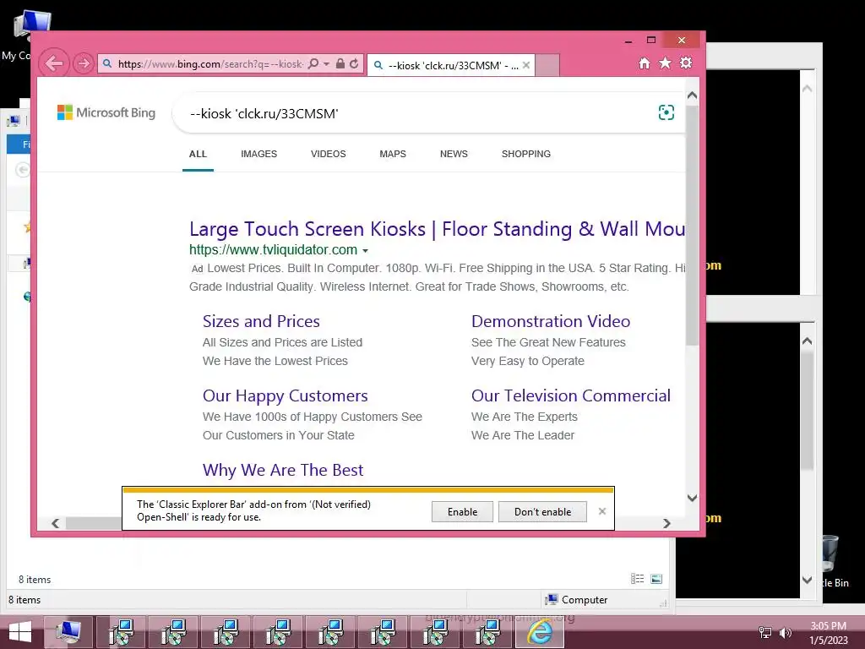
Task: Open a new blank tab
Action: tap(547, 65)
